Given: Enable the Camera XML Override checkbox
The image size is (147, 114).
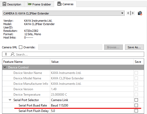Looking at the screenshot, I should pos(20,47).
